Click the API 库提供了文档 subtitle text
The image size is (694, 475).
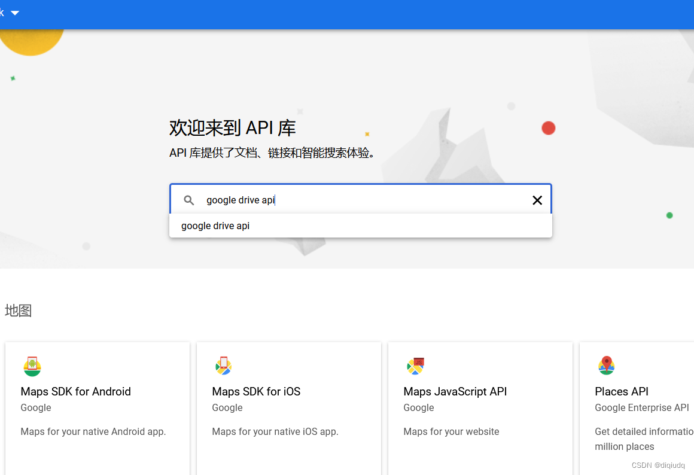pyautogui.click(x=273, y=153)
